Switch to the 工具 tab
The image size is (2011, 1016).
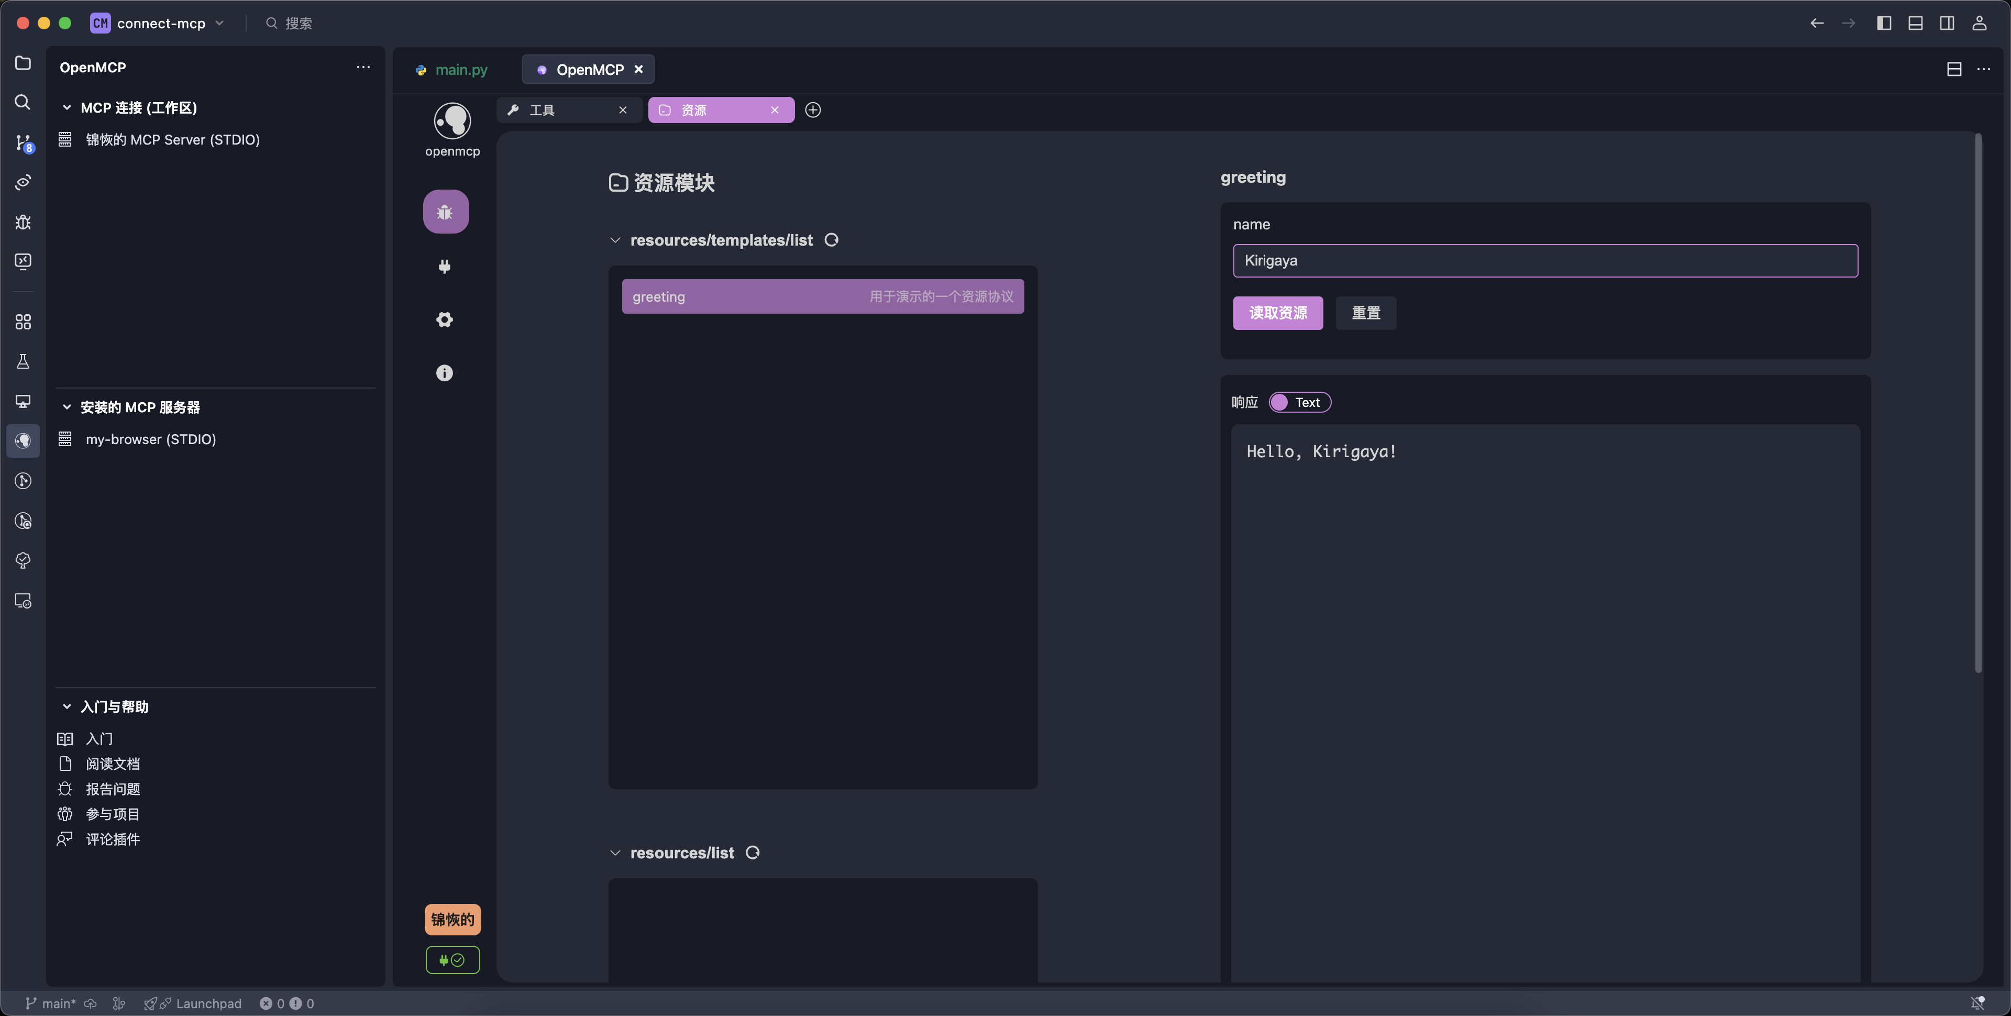[542, 109]
